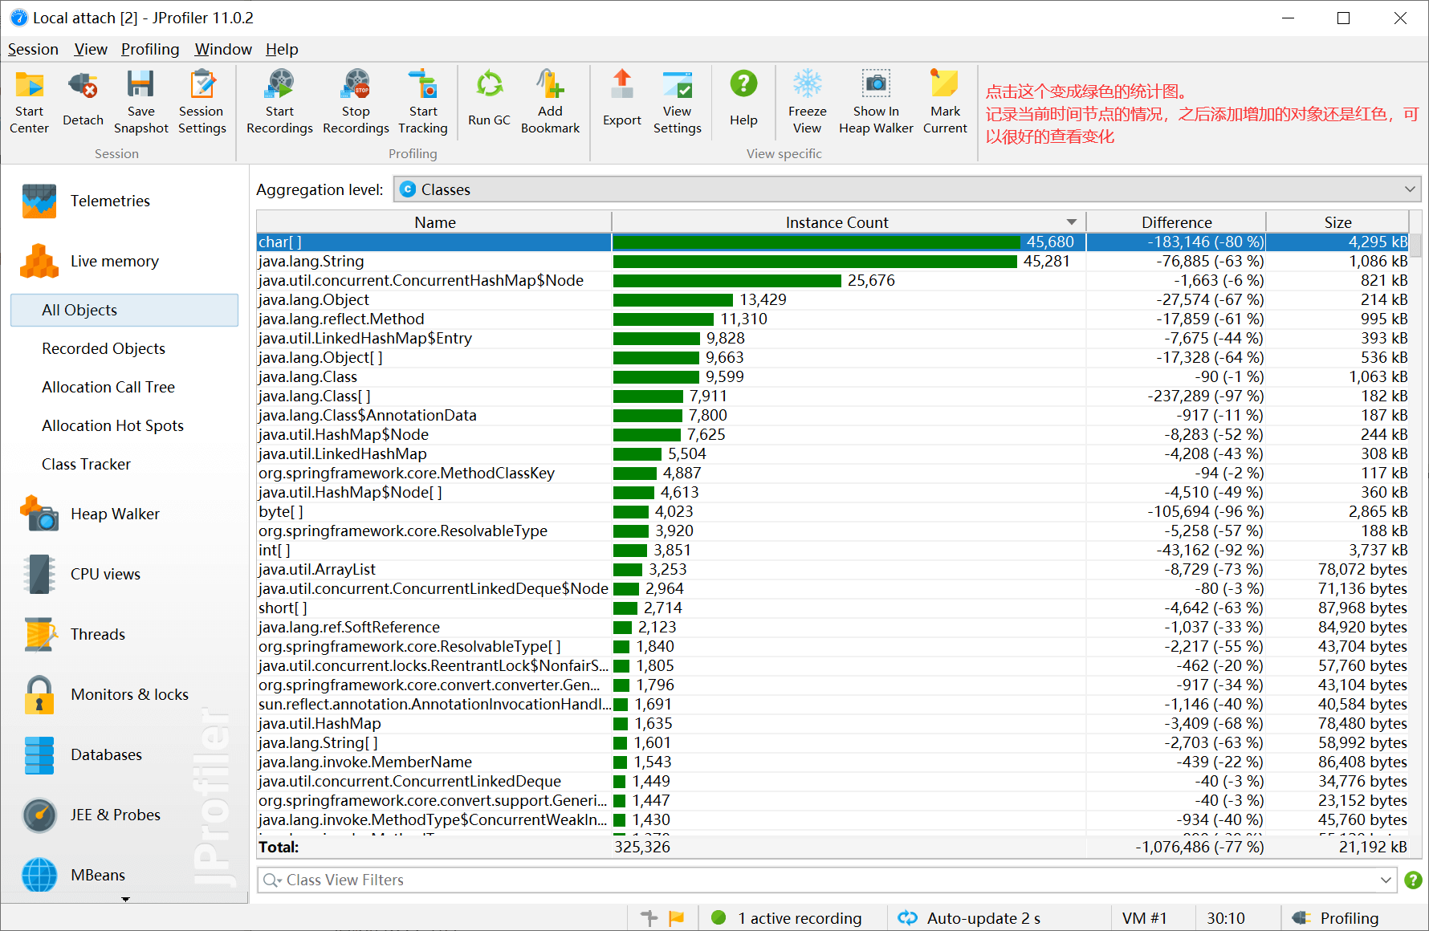Sort table by Instance Count column header
Image resolution: width=1429 pixels, height=931 pixels.
pyautogui.click(x=849, y=222)
